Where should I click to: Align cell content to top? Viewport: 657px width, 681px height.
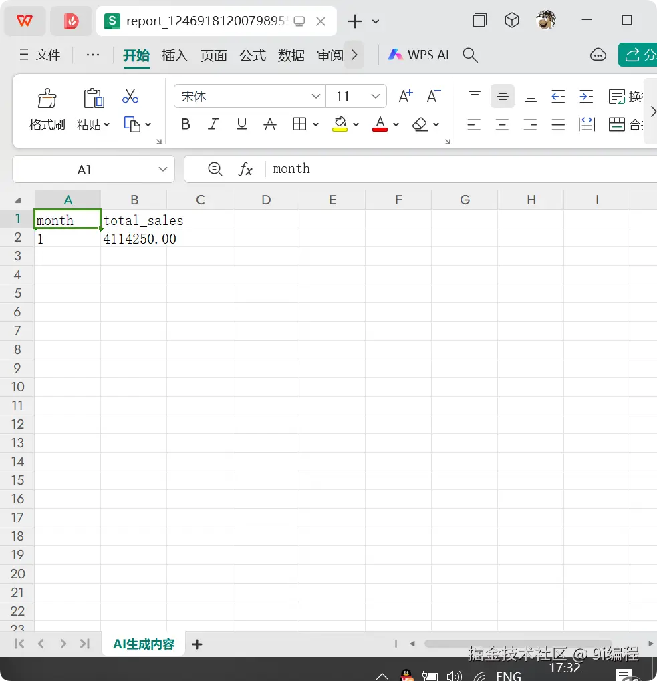[x=475, y=96]
